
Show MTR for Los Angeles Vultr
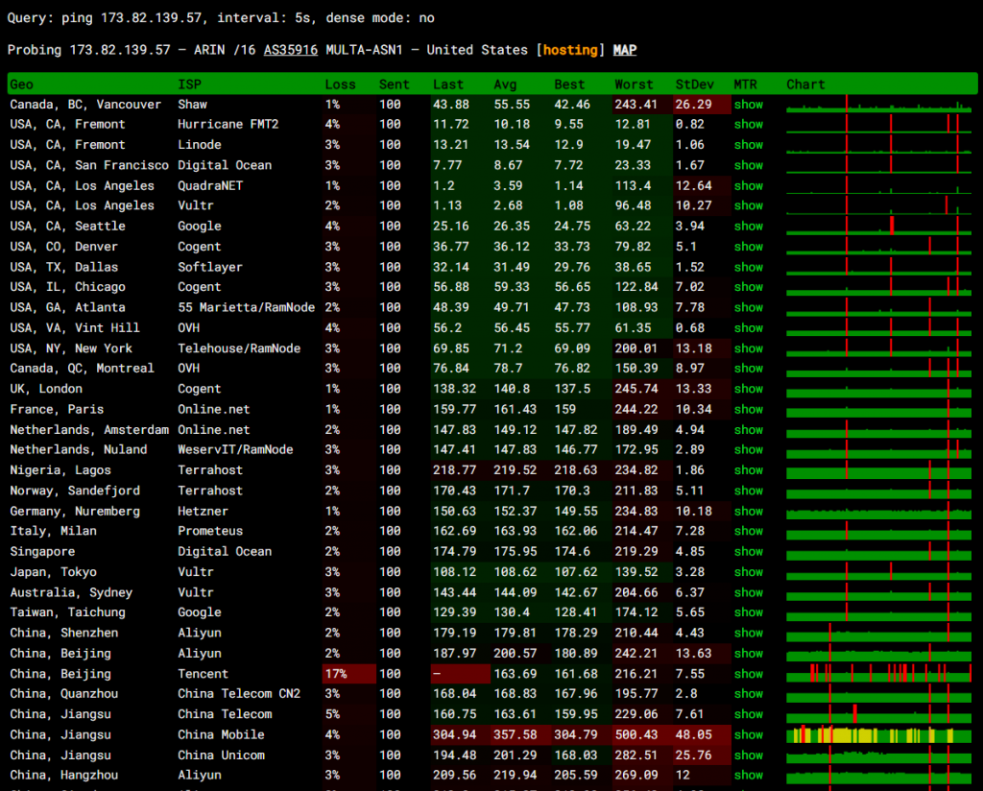[x=749, y=205]
